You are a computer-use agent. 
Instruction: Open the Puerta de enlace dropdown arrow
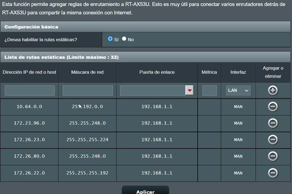(x=190, y=90)
